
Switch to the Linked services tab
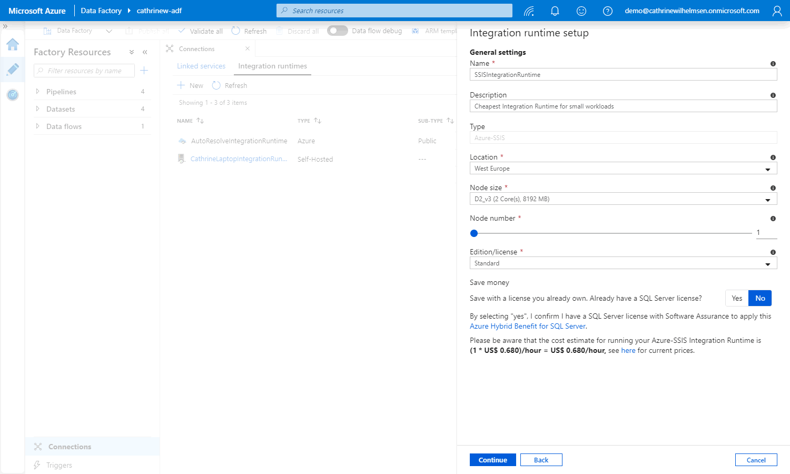pos(201,66)
